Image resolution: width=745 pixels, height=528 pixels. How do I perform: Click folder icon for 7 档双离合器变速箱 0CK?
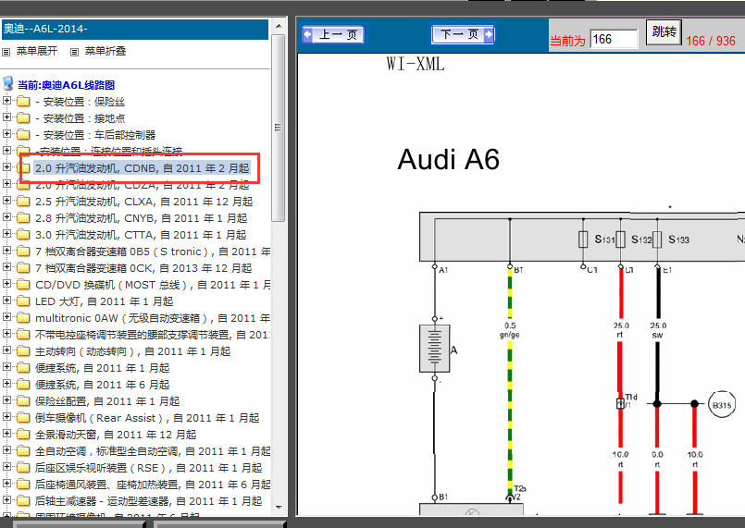23,267
